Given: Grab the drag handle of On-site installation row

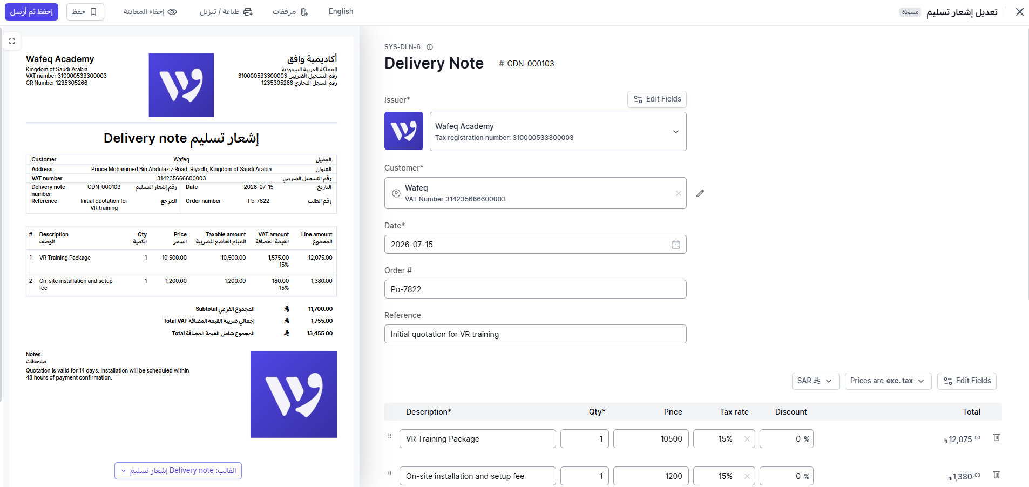Looking at the screenshot, I should coord(390,473).
